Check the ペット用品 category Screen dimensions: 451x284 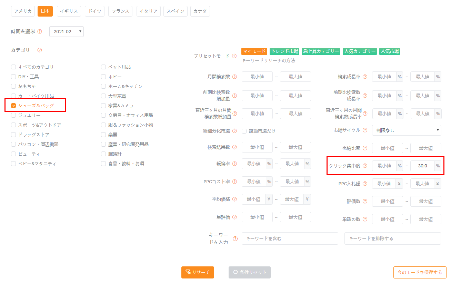pos(103,67)
